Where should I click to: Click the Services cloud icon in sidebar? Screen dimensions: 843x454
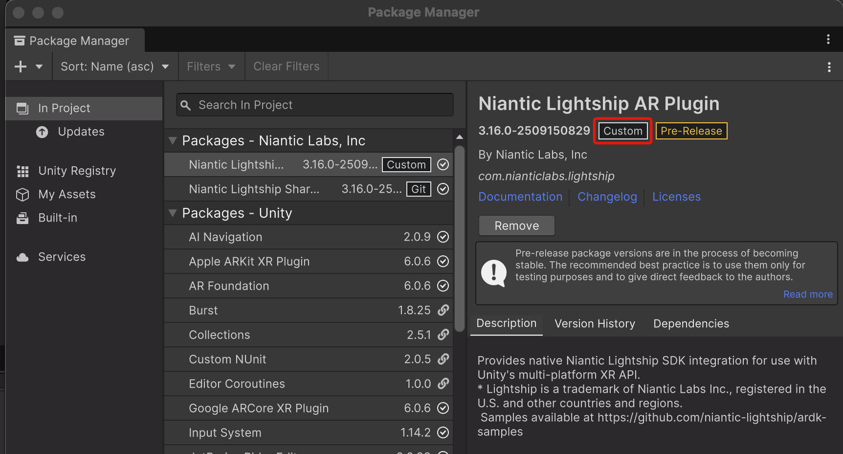(22, 256)
